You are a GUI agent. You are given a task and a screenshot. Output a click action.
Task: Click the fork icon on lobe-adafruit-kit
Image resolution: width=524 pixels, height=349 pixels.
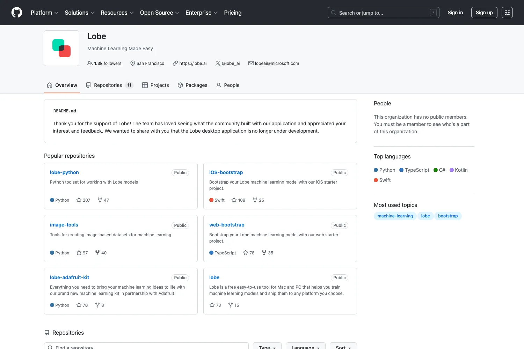[x=97, y=305]
